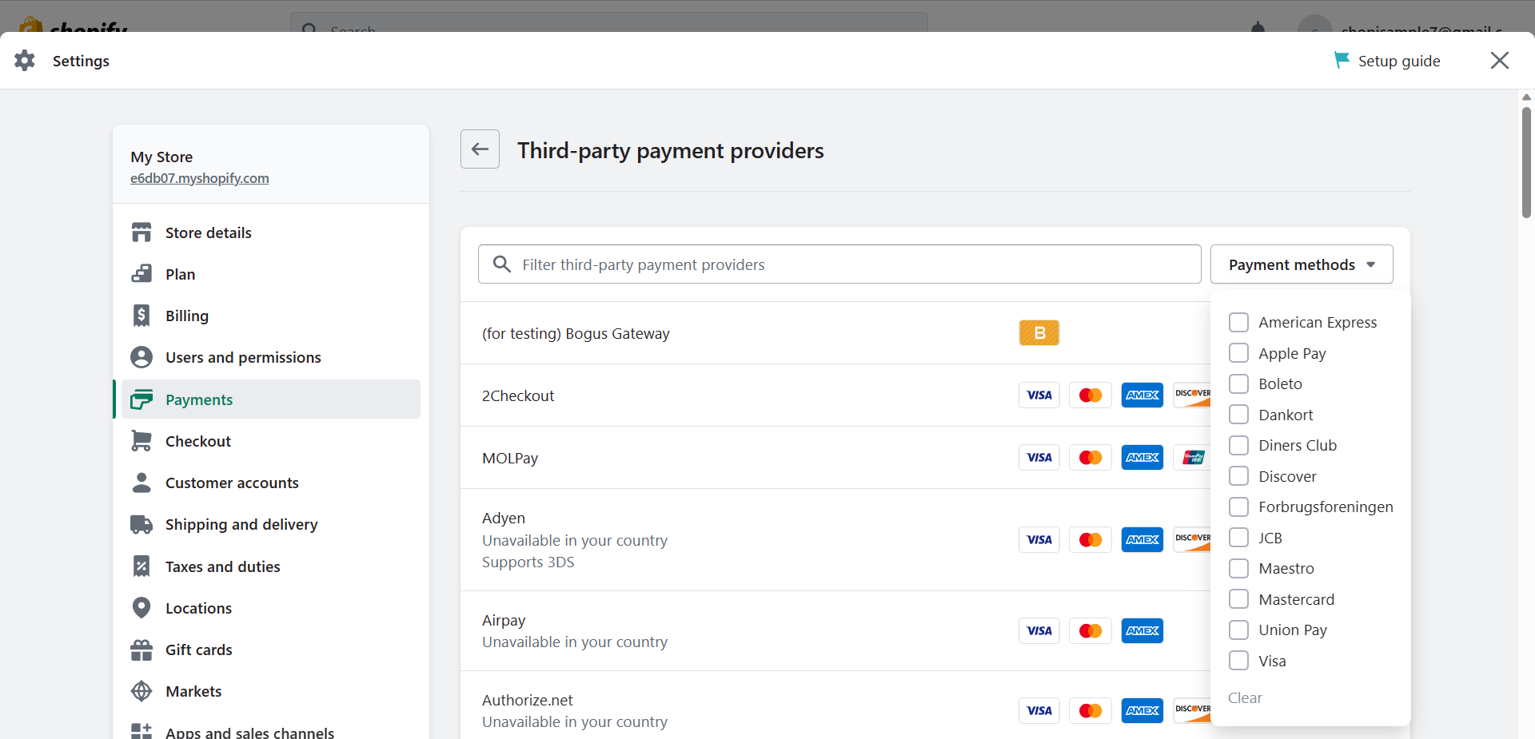Choose the (for testing) Bogus Gateway provider
1535x739 pixels.
(x=576, y=333)
